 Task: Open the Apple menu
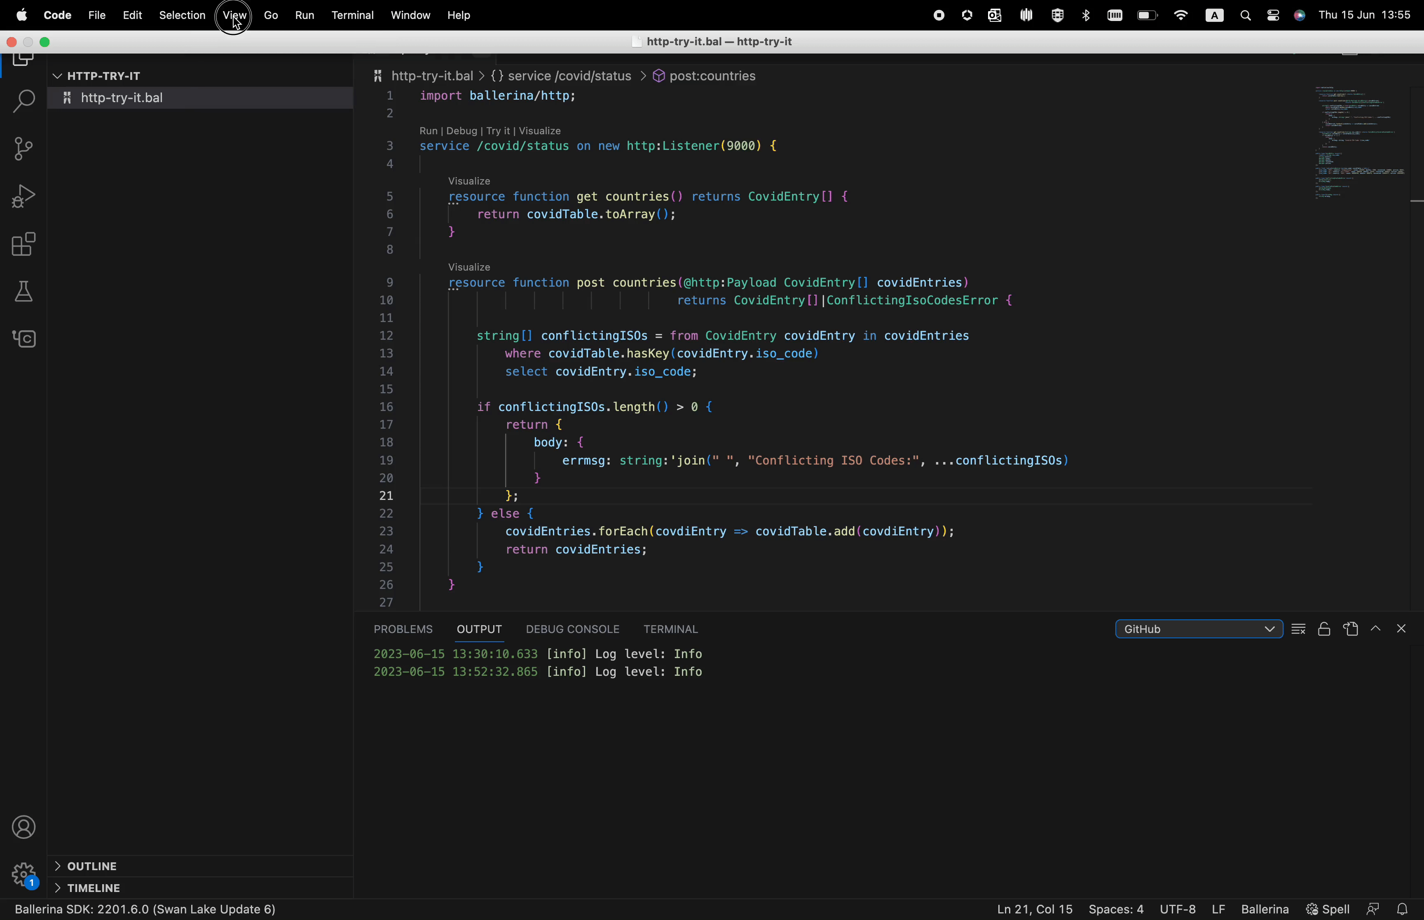(x=21, y=16)
